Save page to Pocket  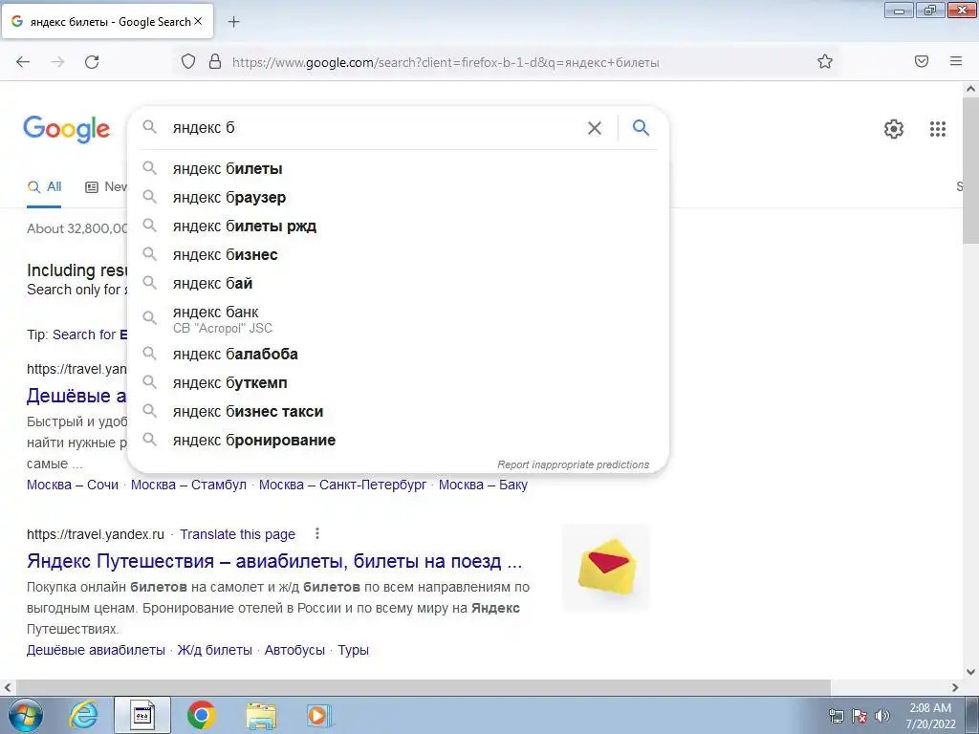click(x=922, y=61)
